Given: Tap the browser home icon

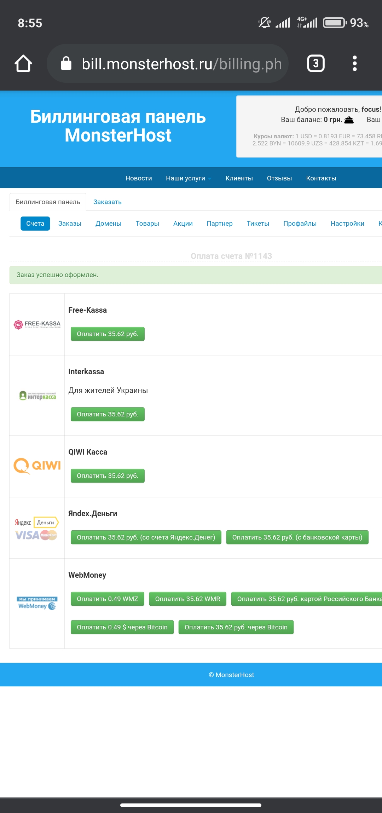Looking at the screenshot, I should coord(23,64).
